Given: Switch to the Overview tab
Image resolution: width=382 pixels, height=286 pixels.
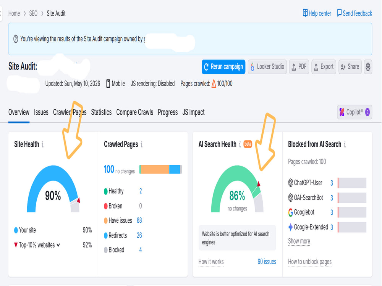Looking at the screenshot, I should (x=19, y=112).
